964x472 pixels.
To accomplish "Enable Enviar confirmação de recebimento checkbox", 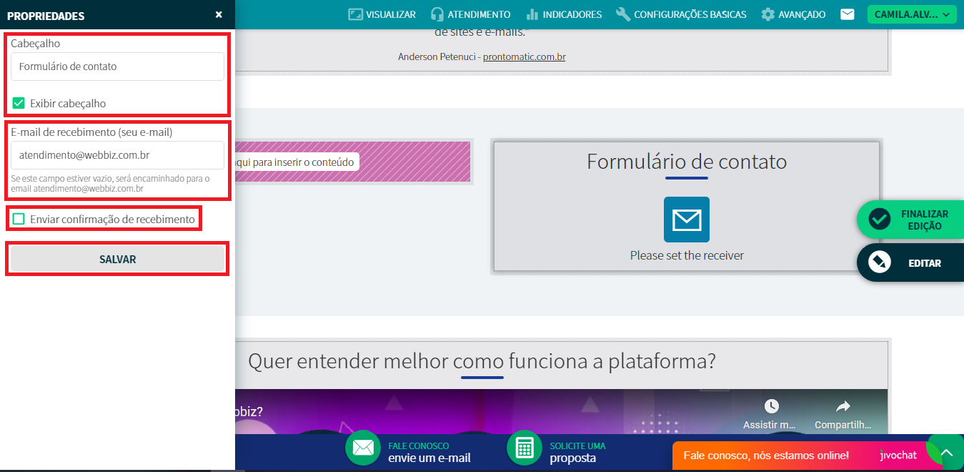I will point(19,219).
